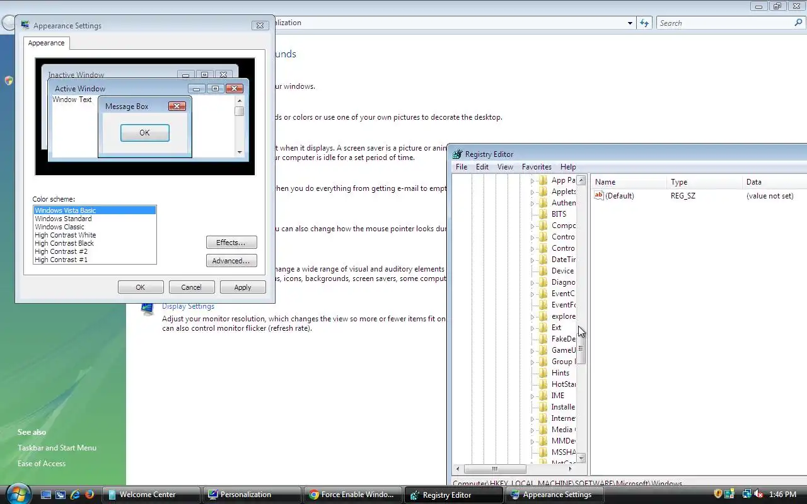This screenshot has height=504, width=807.
Task: Open Registry Editor Help menu
Action: [x=568, y=167]
